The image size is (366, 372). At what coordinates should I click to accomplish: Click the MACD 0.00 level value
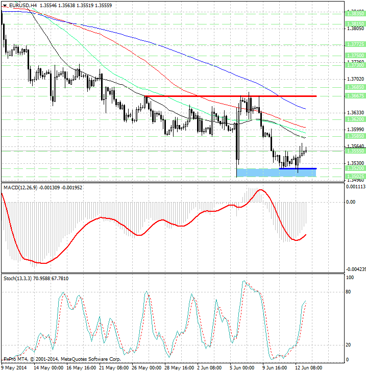click(351, 202)
